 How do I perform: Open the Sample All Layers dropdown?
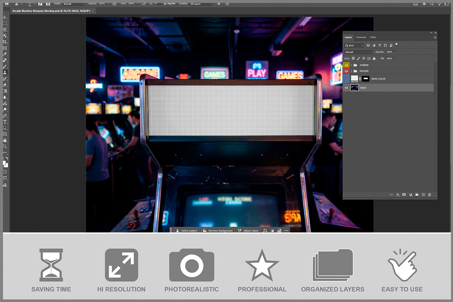201,4
